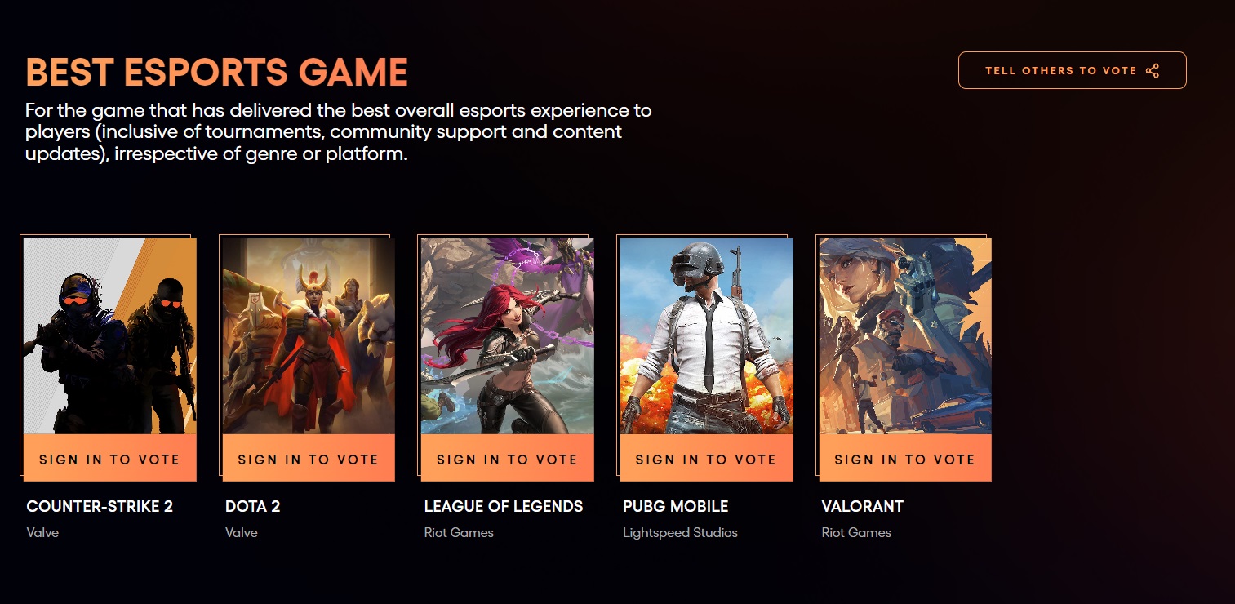This screenshot has height=604, width=1235.
Task: Click Riot Games under Valorant
Action: (x=856, y=533)
